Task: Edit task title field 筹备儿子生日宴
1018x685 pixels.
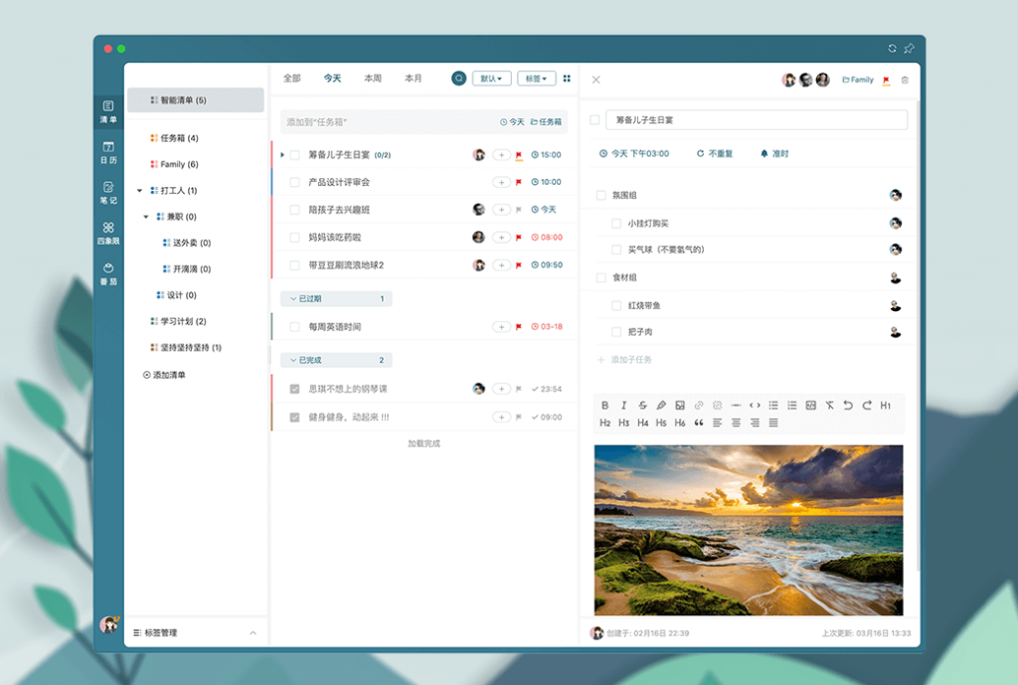Action: pos(757,120)
